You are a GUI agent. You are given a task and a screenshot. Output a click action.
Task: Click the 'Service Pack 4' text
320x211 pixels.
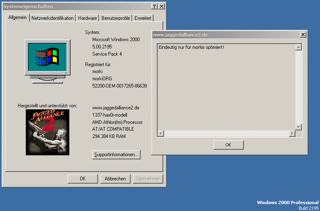coord(107,54)
